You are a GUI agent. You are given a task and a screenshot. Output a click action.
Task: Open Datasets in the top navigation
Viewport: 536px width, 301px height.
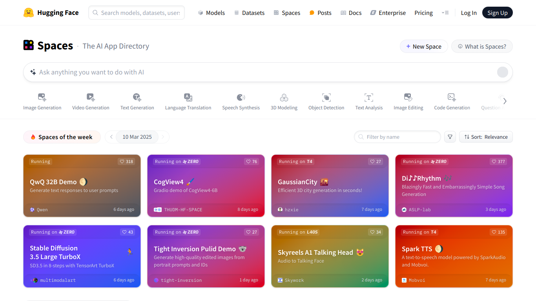coord(249,13)
